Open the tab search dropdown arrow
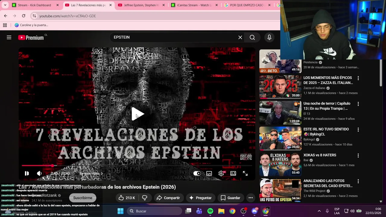This screenshot has width=386, height=217. pos(5,5)
